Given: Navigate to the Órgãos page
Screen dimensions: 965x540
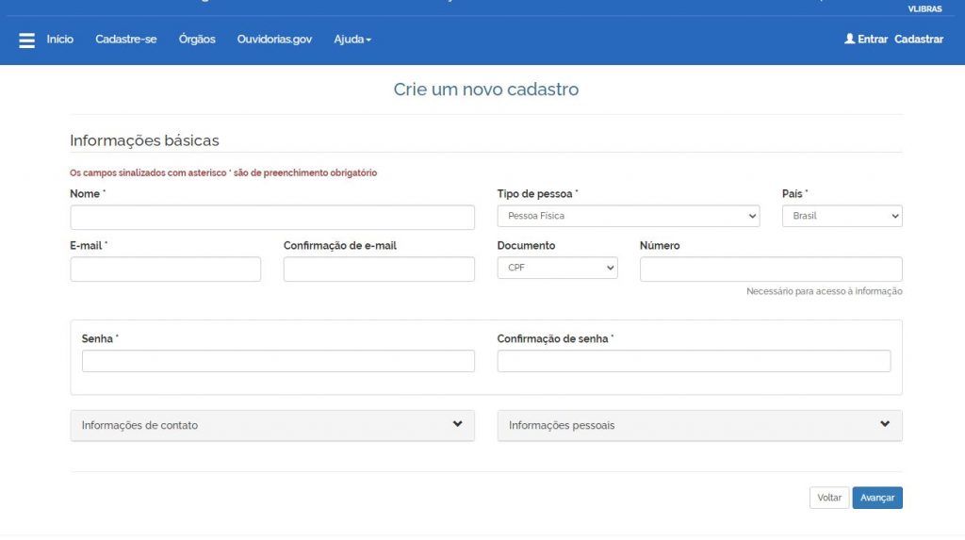Looking at the screenshot, I should [x=197, y=40].
